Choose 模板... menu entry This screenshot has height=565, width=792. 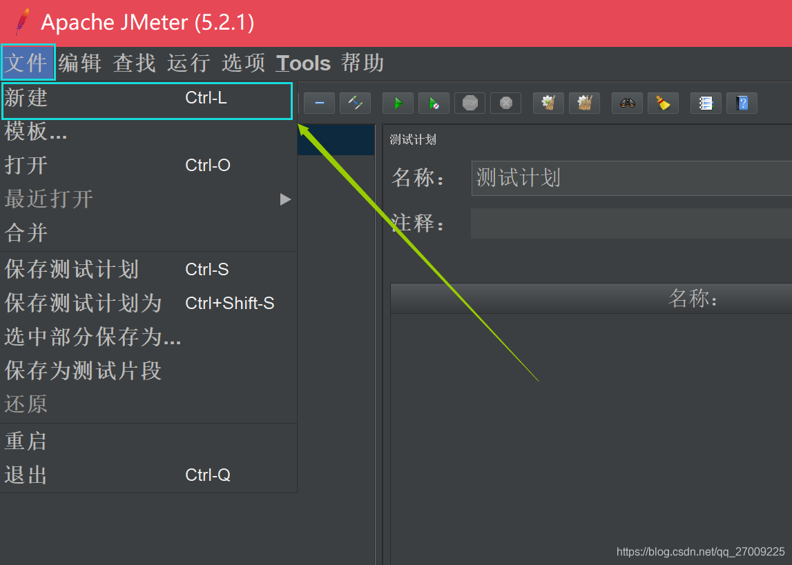coord(148,131)
